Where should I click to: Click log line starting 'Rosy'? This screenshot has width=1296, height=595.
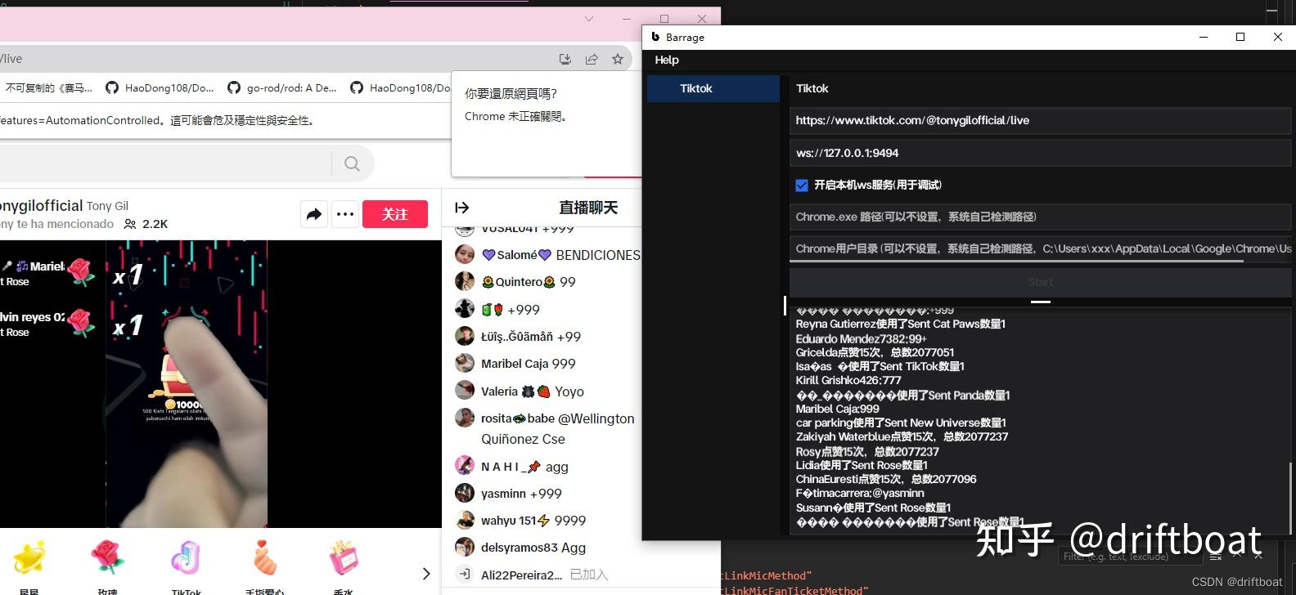tap(867, 451)
